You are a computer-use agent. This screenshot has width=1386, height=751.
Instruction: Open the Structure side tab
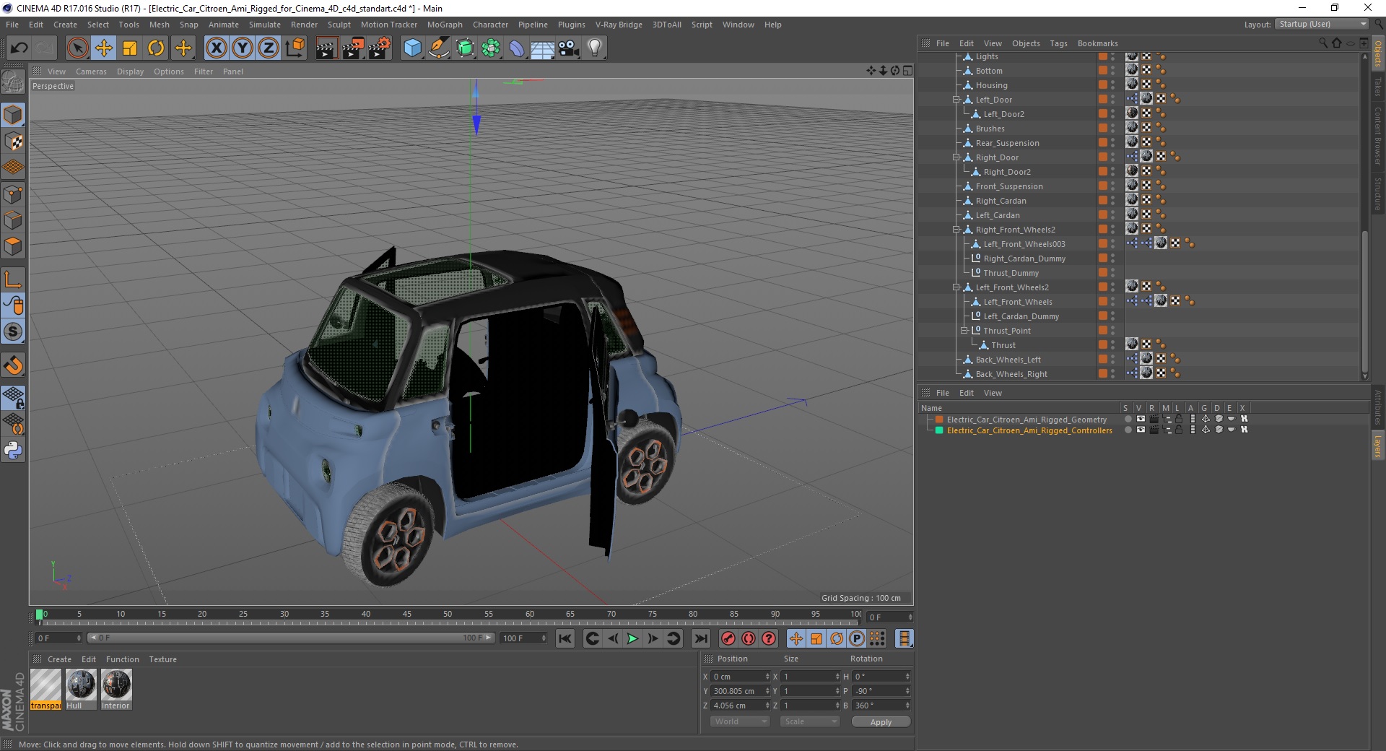tap(1377, 194)
